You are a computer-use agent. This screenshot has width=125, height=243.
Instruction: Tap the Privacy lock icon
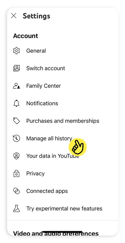pyautogui.click(x=16, y=173)
